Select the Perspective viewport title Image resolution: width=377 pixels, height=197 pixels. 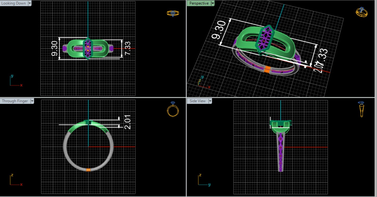click(199, 3)
